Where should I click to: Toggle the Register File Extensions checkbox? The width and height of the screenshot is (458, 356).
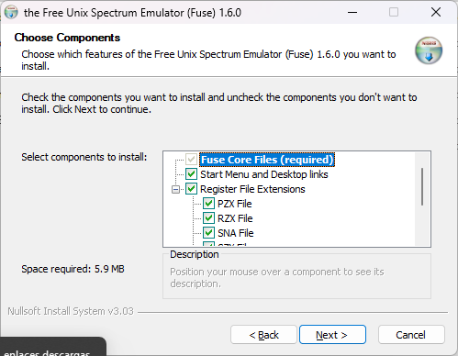tap(191, 189)
